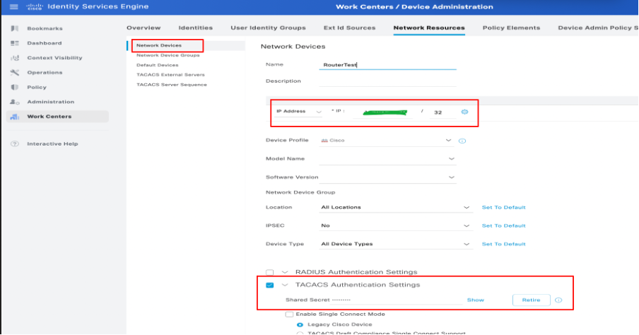Click the Shared Secret password field
This screenshot has width=639, height=335.
(x=397, y=300)
